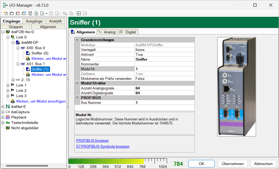Click the Abbrechen button
Image resolution: width=279 pixels, height=169 pixels.
pyautogui.click(x=263, y=164)
